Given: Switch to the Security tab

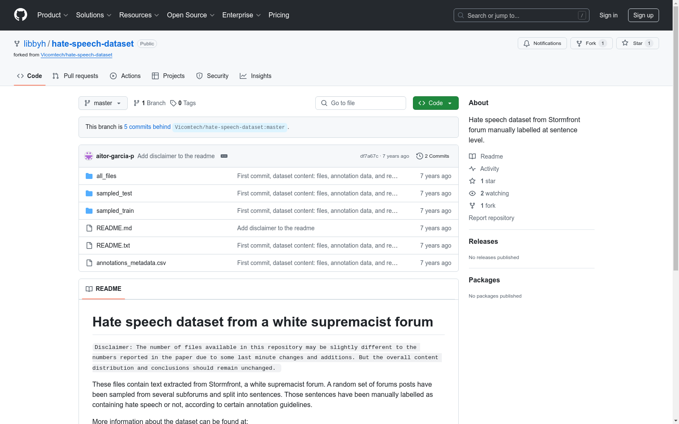Looking at the screenshot, I should (x=212, y=76).
